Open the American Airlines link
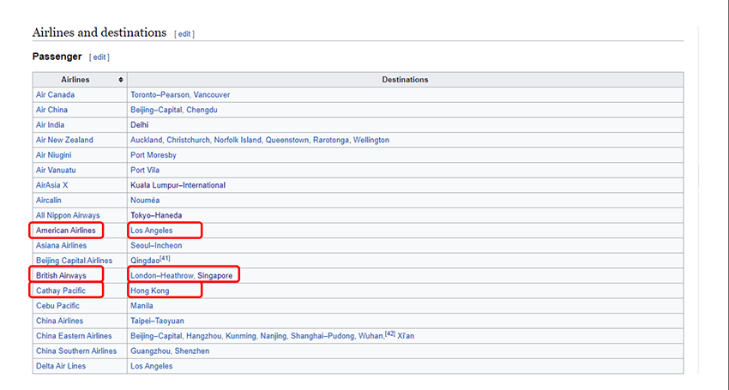 click(66, 231)
